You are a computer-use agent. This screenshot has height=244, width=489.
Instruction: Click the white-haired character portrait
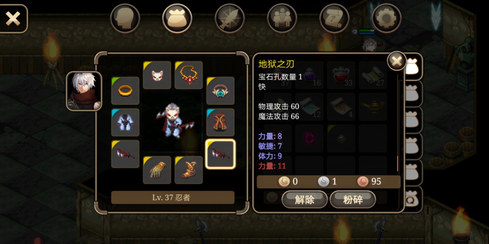pos(84,91)
